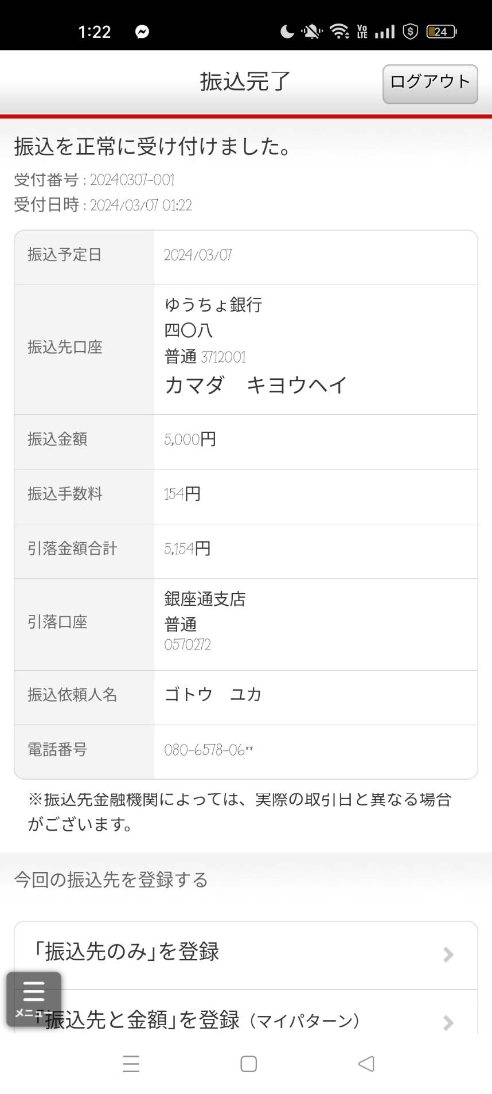This screenshot has height=1094, width=492.
Task: Tap 受付番号 20240307-001 text
Action: (95, 180)
